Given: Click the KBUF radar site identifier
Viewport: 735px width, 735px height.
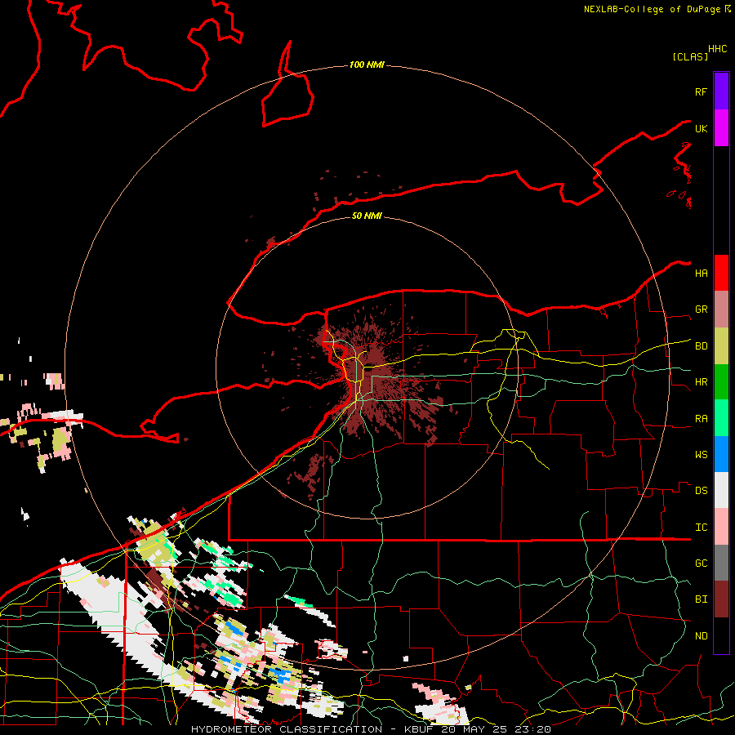Looking at the screenshot, I should point(417,729).
